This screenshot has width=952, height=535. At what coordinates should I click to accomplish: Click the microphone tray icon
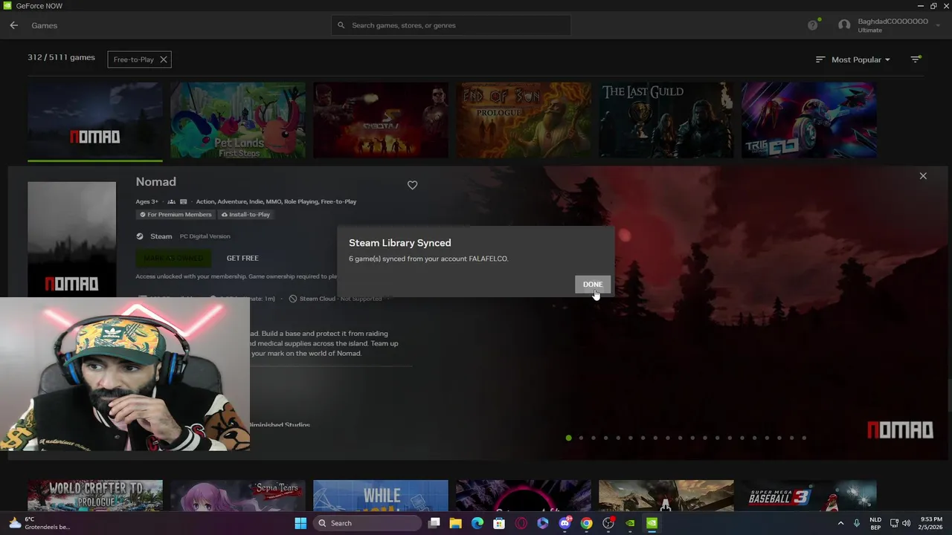click(x=857, y=523)
